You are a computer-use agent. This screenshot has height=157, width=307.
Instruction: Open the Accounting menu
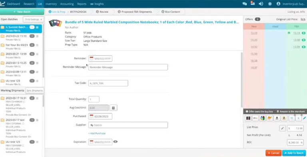67,4
